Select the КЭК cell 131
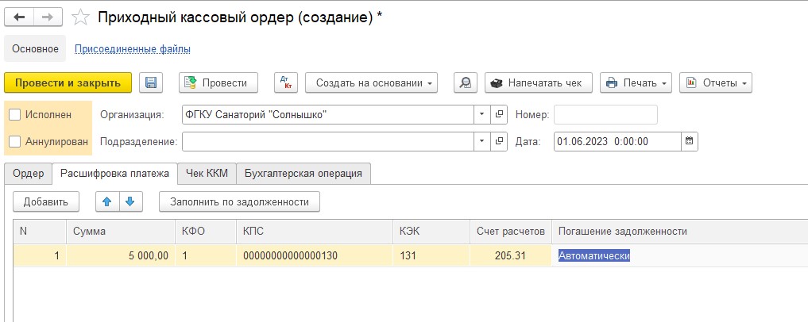 point(431,255)
